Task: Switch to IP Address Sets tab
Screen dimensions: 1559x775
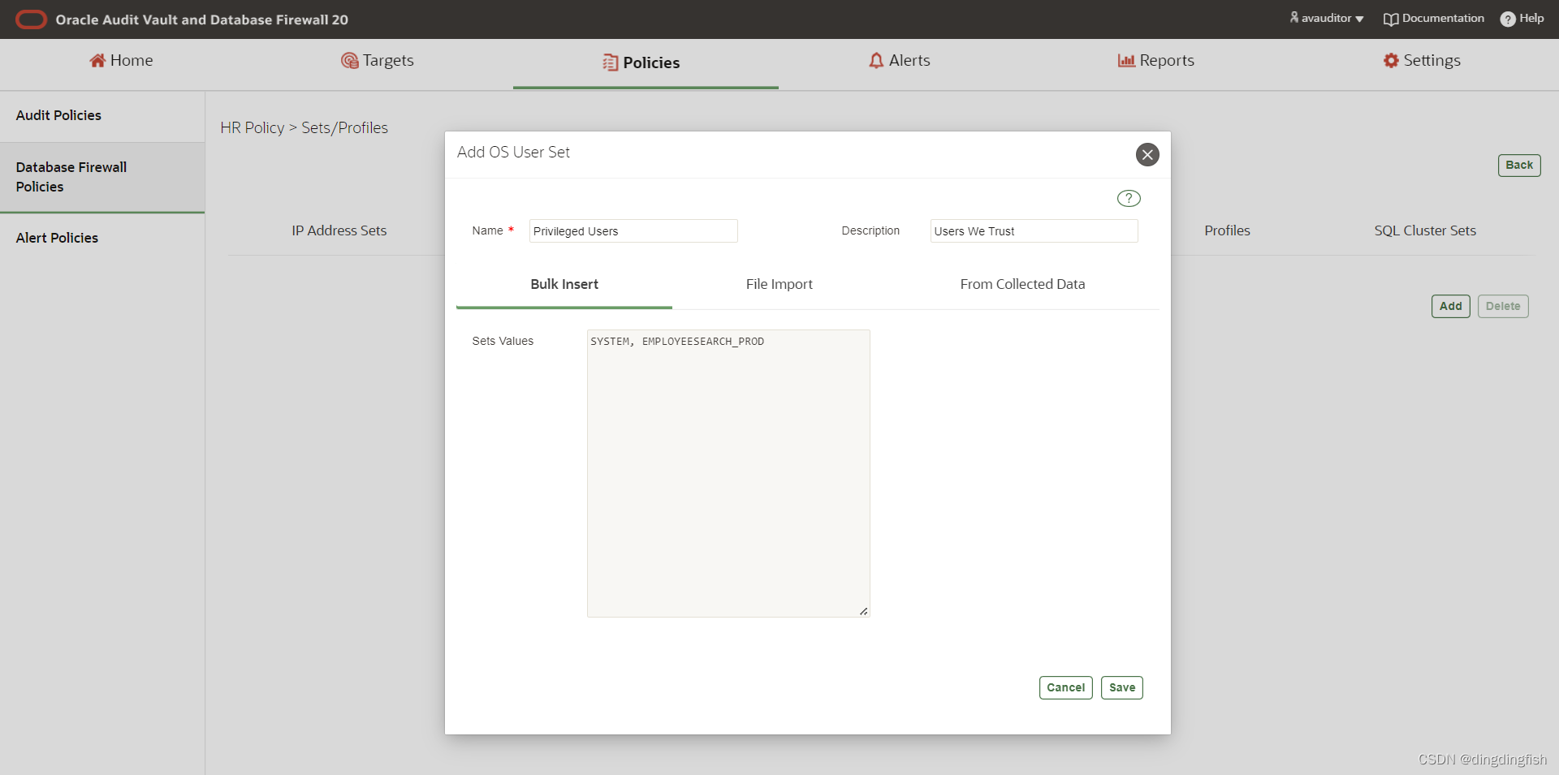Action: (x=339, y=230)
